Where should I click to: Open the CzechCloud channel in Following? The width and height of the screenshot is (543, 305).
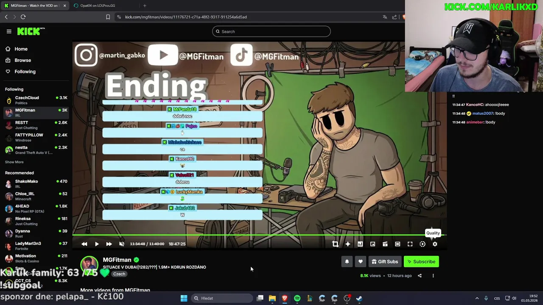pyautogui.click(x=36, y=100)
